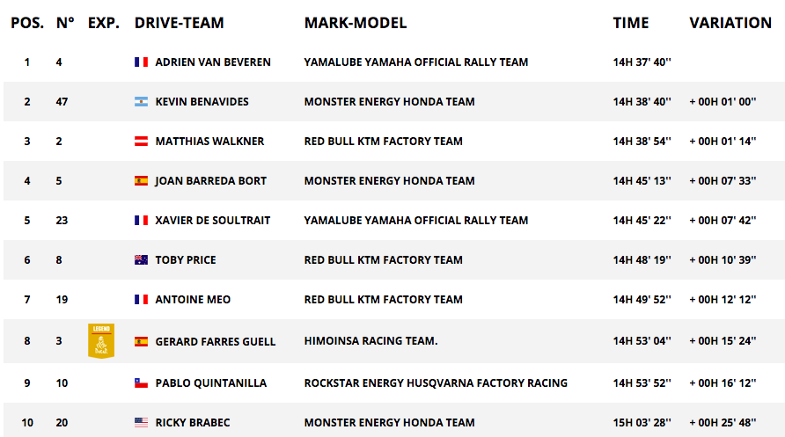
Task: Click the Spanish flag beside Joan Barreda Bort
Action: pos(141,180)
